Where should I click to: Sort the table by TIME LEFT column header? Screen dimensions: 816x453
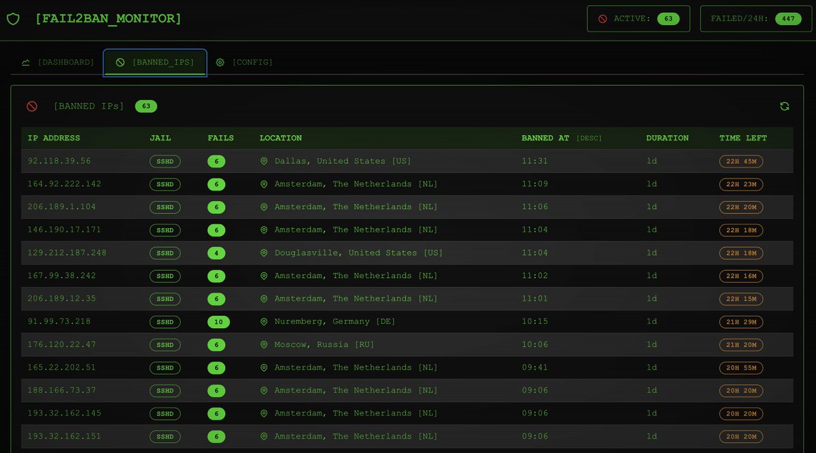click(743, 138)
